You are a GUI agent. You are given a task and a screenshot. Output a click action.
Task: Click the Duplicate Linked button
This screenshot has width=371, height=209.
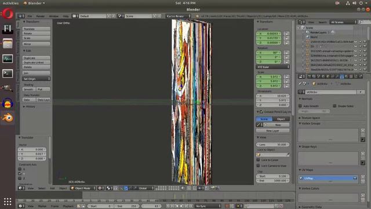point(36,62)
